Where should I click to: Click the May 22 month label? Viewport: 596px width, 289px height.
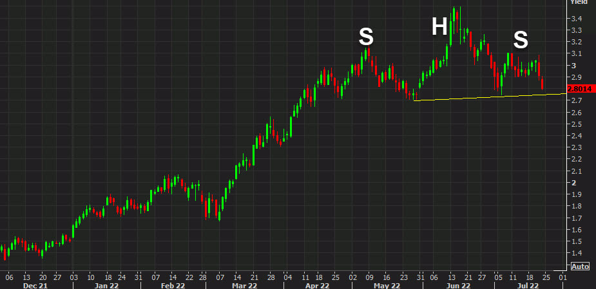385,284
